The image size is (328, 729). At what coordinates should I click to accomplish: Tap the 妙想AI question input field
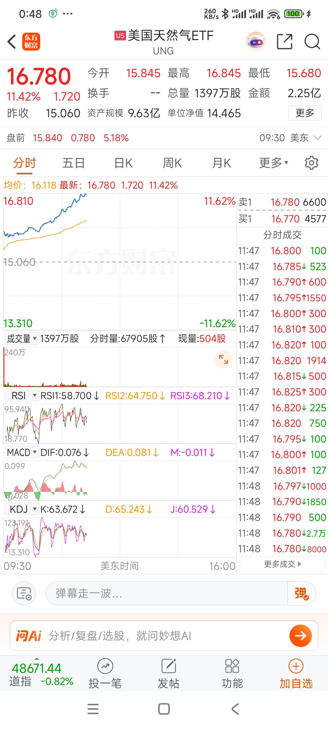(x=164, y=636)
